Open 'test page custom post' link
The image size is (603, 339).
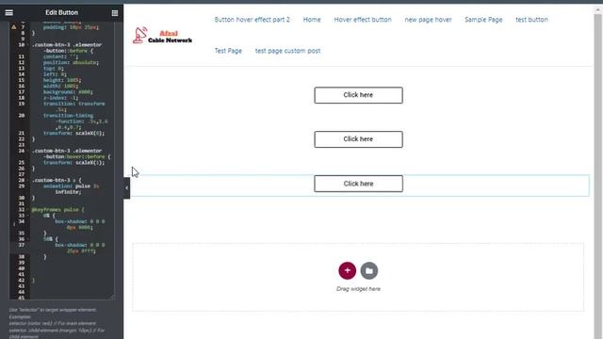coord(287,51)
